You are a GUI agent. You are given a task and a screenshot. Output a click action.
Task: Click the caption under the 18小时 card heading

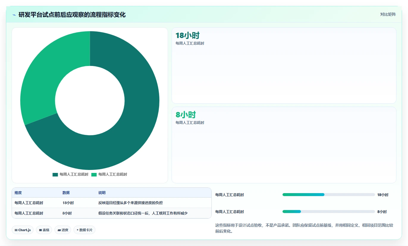(x=190, y=43)
